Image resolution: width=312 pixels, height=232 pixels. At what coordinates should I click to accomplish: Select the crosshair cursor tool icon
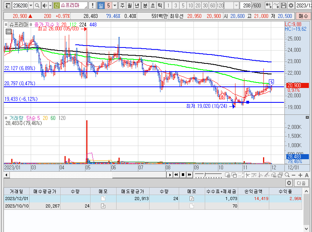pos(248,175)
